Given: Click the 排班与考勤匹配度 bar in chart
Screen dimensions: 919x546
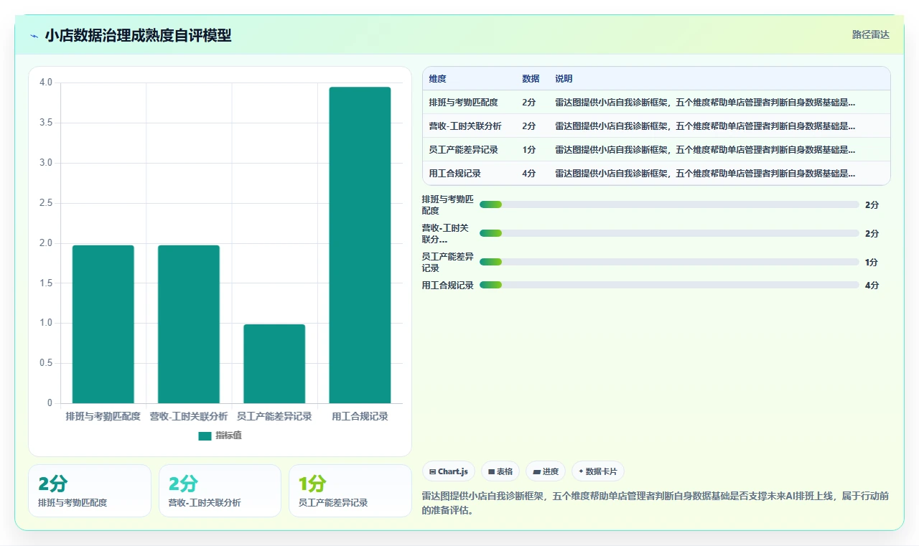Looking at the screenshot, I should tap(103, 324).
